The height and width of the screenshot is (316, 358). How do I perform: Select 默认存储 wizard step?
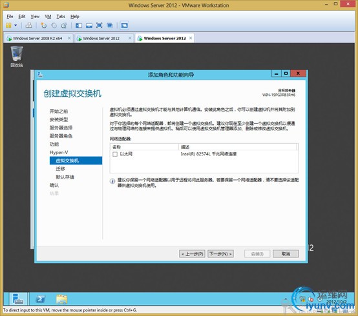(x=65, y=177)
